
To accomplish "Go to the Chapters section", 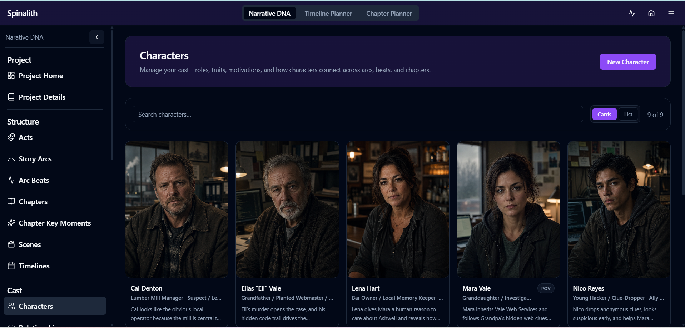I will (55, 202).
